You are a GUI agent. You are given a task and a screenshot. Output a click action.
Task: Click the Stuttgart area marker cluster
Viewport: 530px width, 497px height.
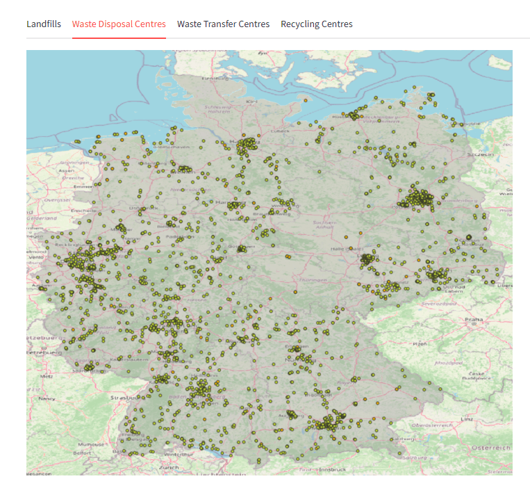click(201, 388)
